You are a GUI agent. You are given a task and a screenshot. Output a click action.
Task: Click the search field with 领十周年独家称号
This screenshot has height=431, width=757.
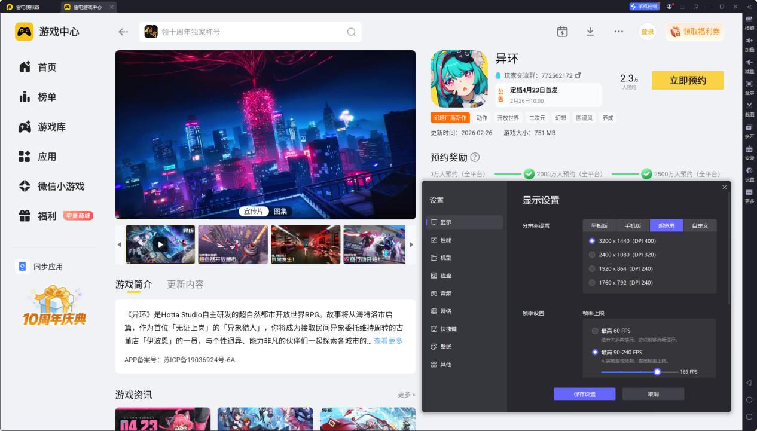click(x=251, y=32)
